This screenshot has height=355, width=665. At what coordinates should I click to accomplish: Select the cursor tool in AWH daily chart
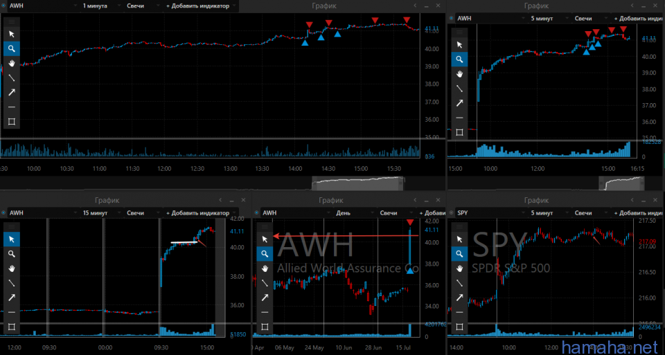[265, 239]
